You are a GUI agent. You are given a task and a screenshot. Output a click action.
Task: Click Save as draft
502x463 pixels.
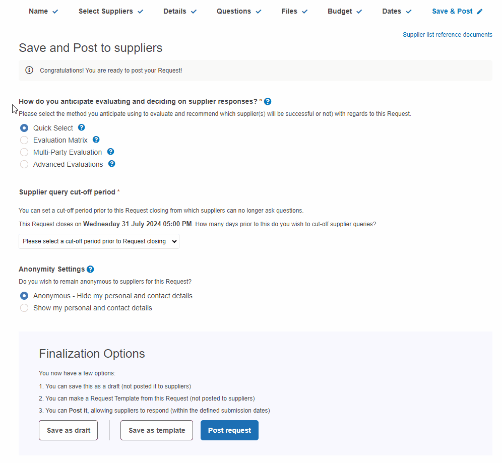click(68, 430)
